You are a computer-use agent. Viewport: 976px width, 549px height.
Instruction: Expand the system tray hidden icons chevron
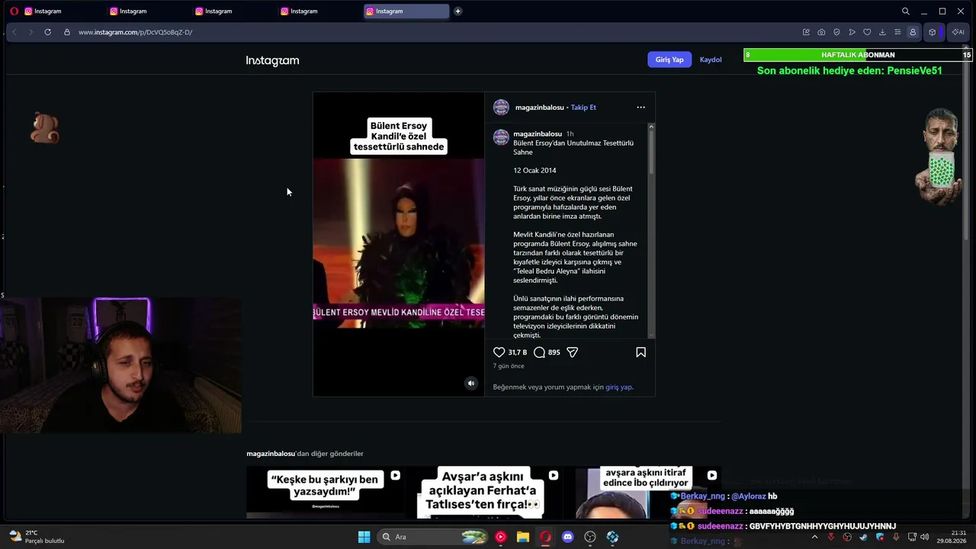click(814, 537)
